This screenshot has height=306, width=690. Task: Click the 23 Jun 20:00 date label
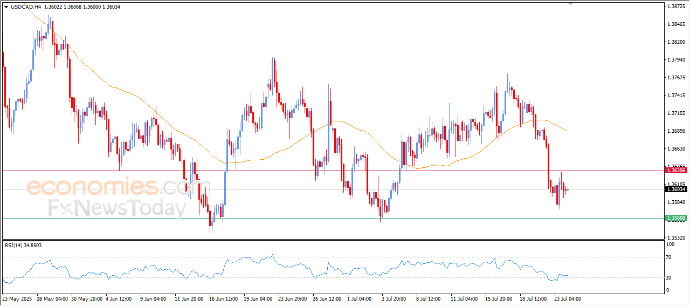click(293, 298)
